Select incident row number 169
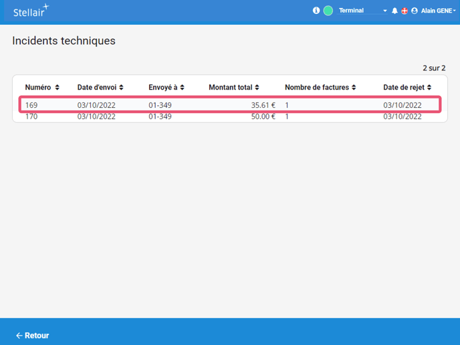This screenshot has height=345, width=460. point(31,105)
